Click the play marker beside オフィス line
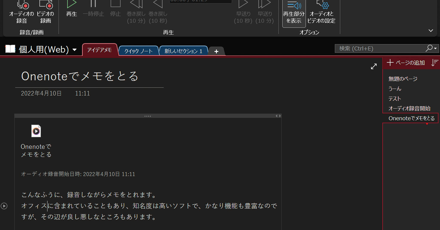Screen dimensions: 440x230 [4, 206]
